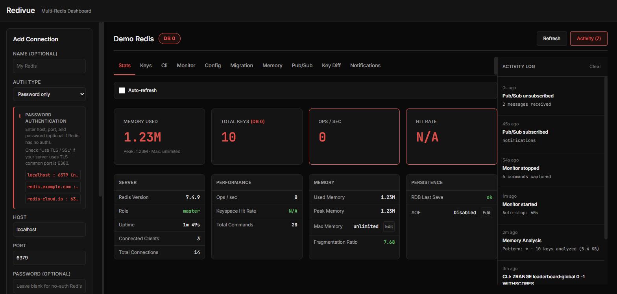Click the DB 0 badge
Screen dimensions: 617x294
(170, 39)
